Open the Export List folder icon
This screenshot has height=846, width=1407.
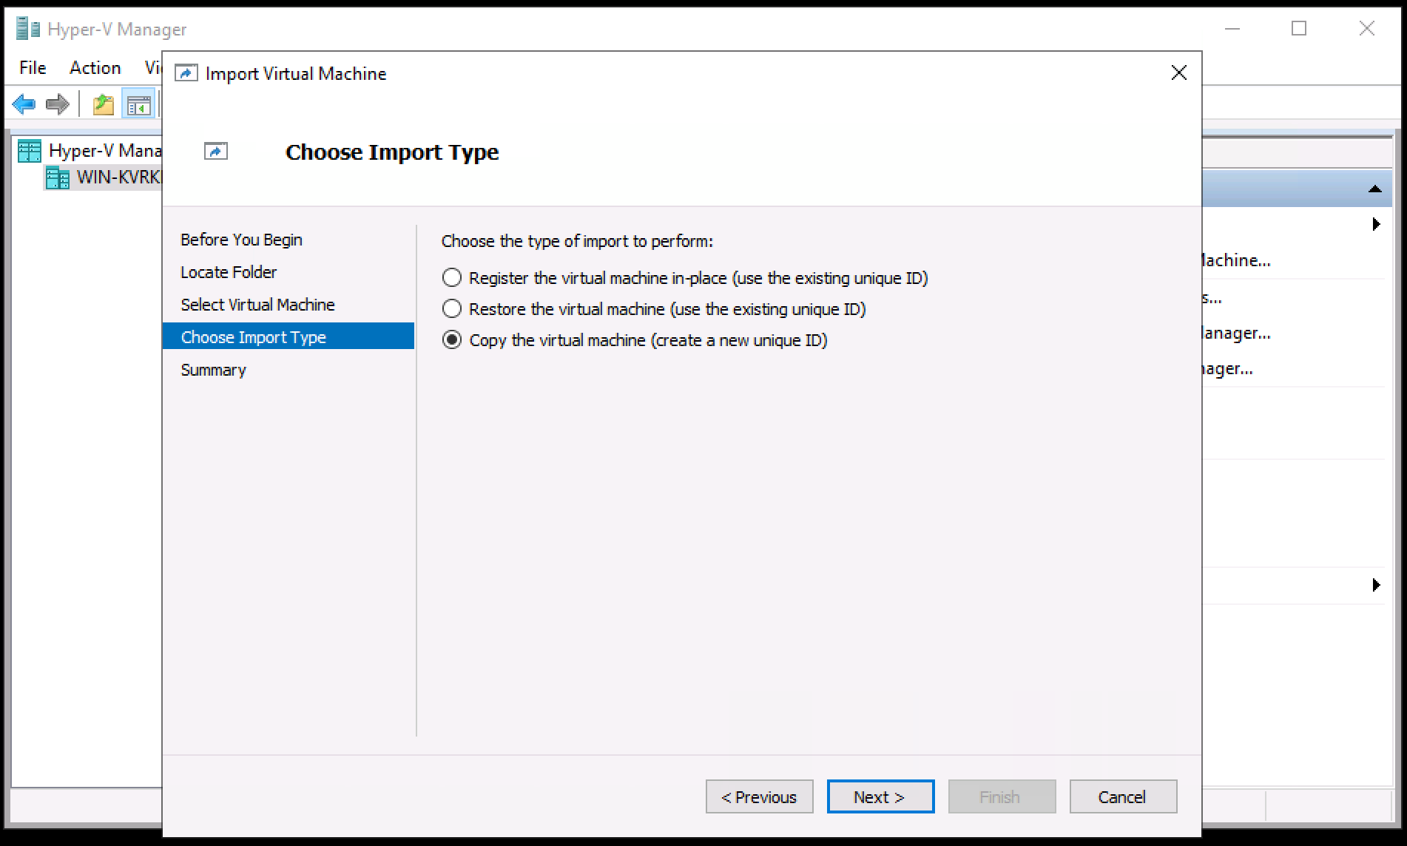pyautogui.click(x=103, y=104)
